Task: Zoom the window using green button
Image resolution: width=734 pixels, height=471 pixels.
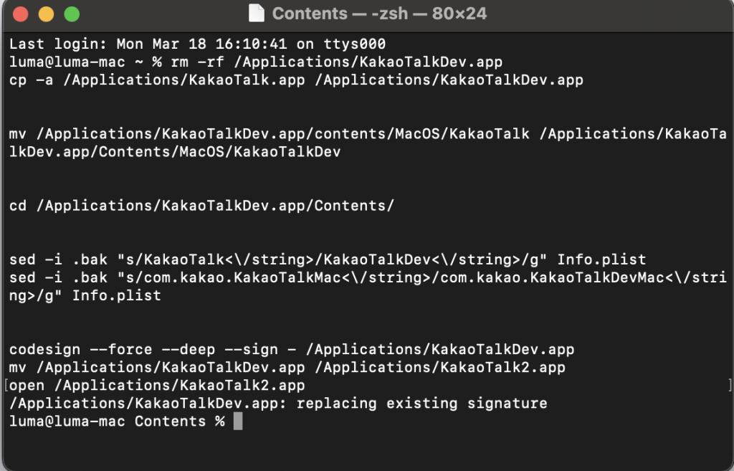Action: coord(72,14)
